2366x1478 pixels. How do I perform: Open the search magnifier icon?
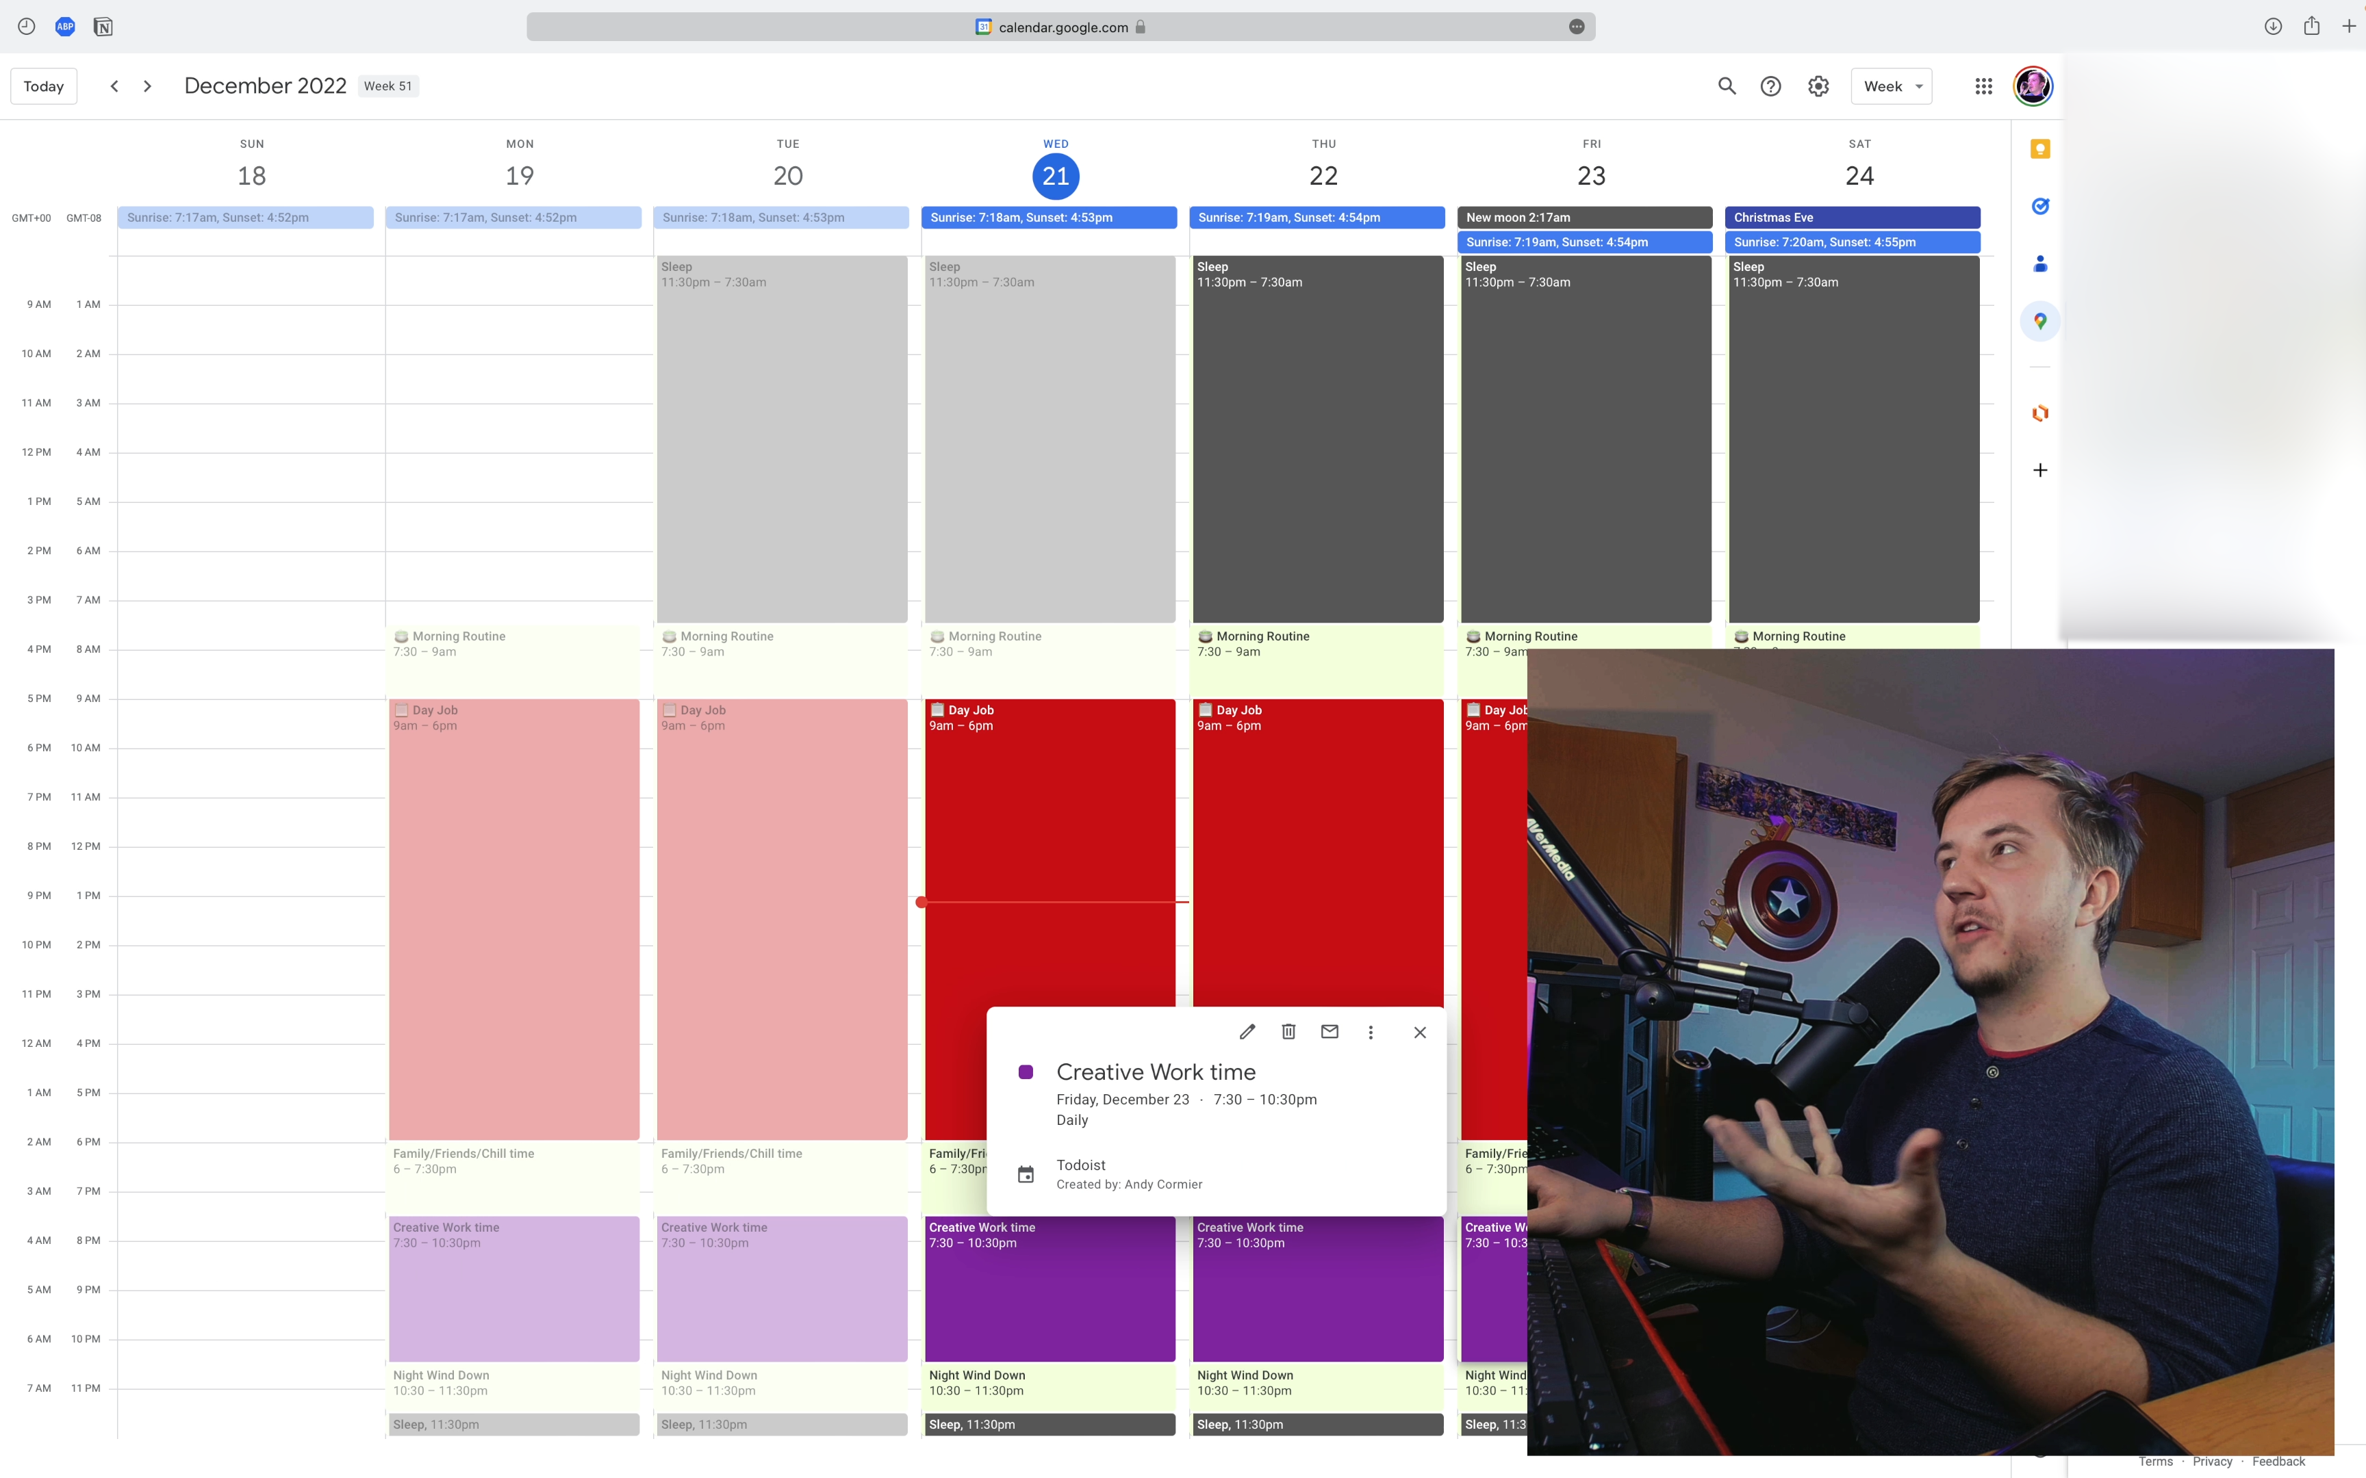point(1727,86)
